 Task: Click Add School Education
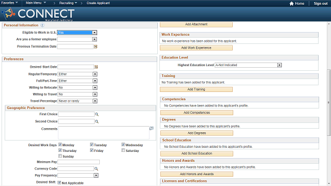tap(197, 153)
